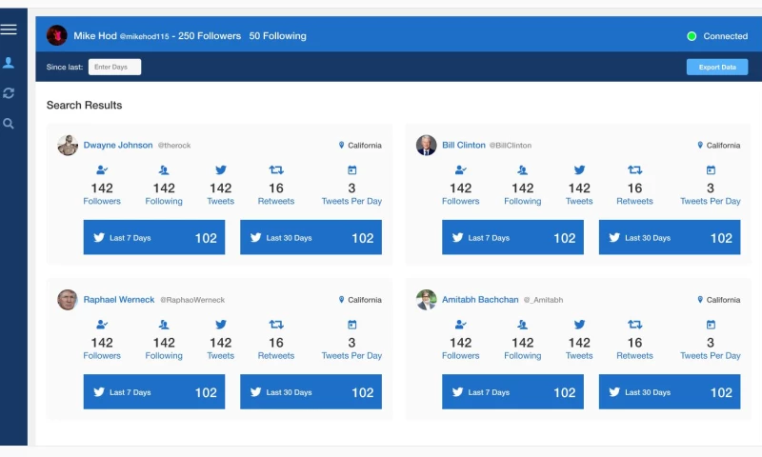This screenshot has height=457, width=762.
Task: Click Amitabh Bachchan's avatar image
Action: tap(426, 300)
